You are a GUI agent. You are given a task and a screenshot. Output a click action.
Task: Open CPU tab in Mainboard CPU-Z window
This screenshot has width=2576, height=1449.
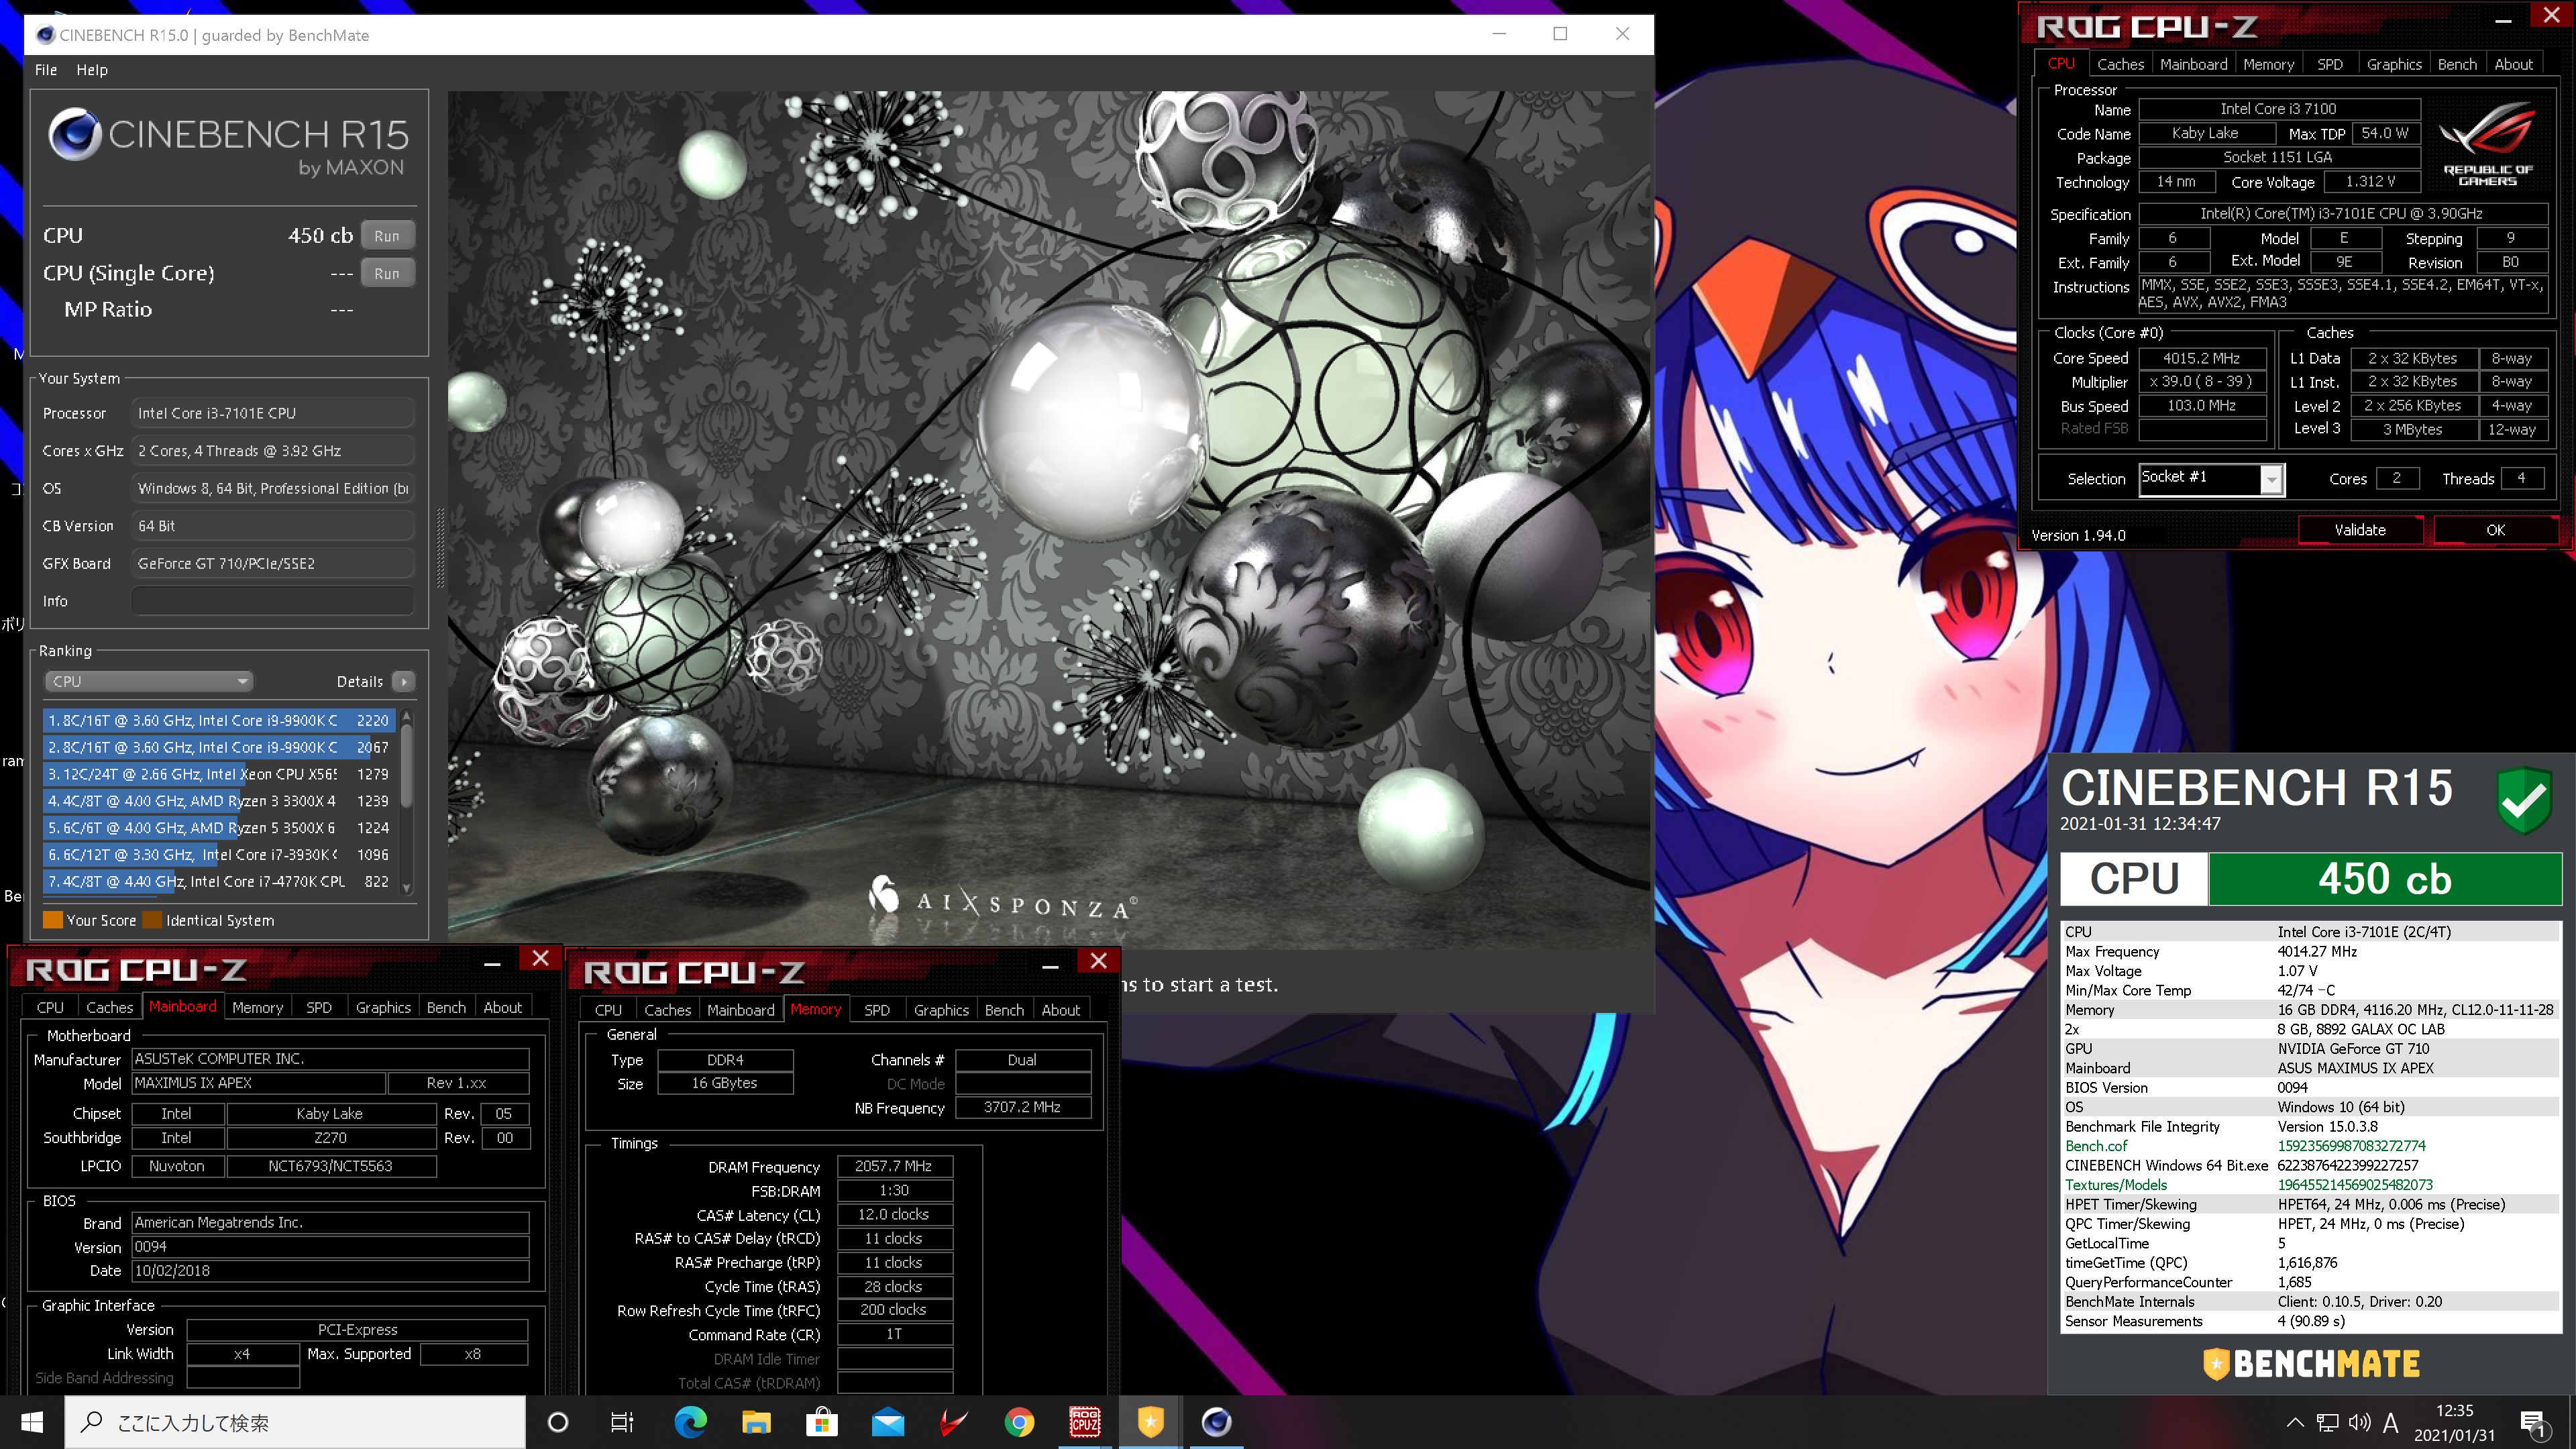50,1007
